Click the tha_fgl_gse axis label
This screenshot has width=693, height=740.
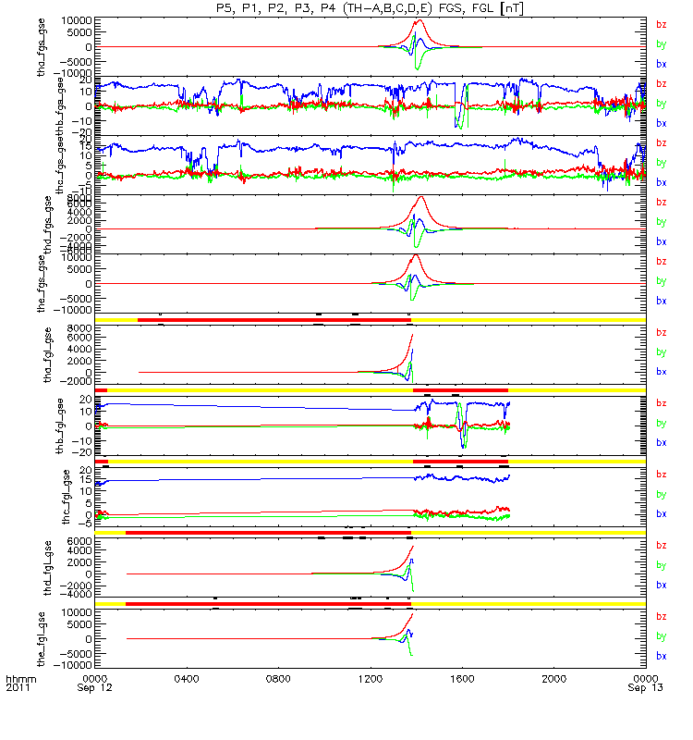click(x=48, y=355)
